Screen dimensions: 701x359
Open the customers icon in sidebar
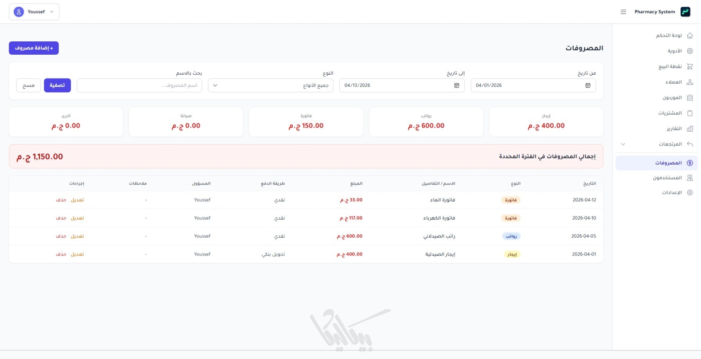click(690, 82)
